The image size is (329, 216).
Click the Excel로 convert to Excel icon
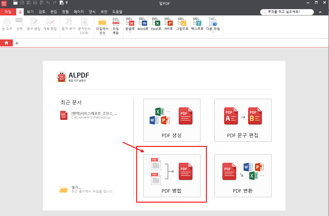pyautogui.click(x=156, y=24)
